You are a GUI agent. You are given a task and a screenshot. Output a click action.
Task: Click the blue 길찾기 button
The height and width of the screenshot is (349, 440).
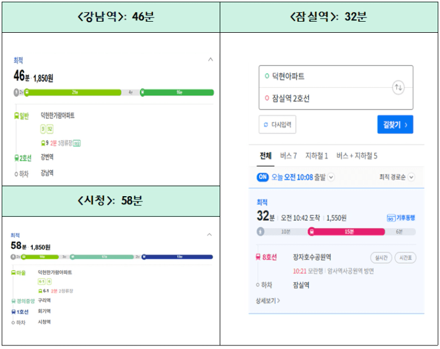(395, 125)
